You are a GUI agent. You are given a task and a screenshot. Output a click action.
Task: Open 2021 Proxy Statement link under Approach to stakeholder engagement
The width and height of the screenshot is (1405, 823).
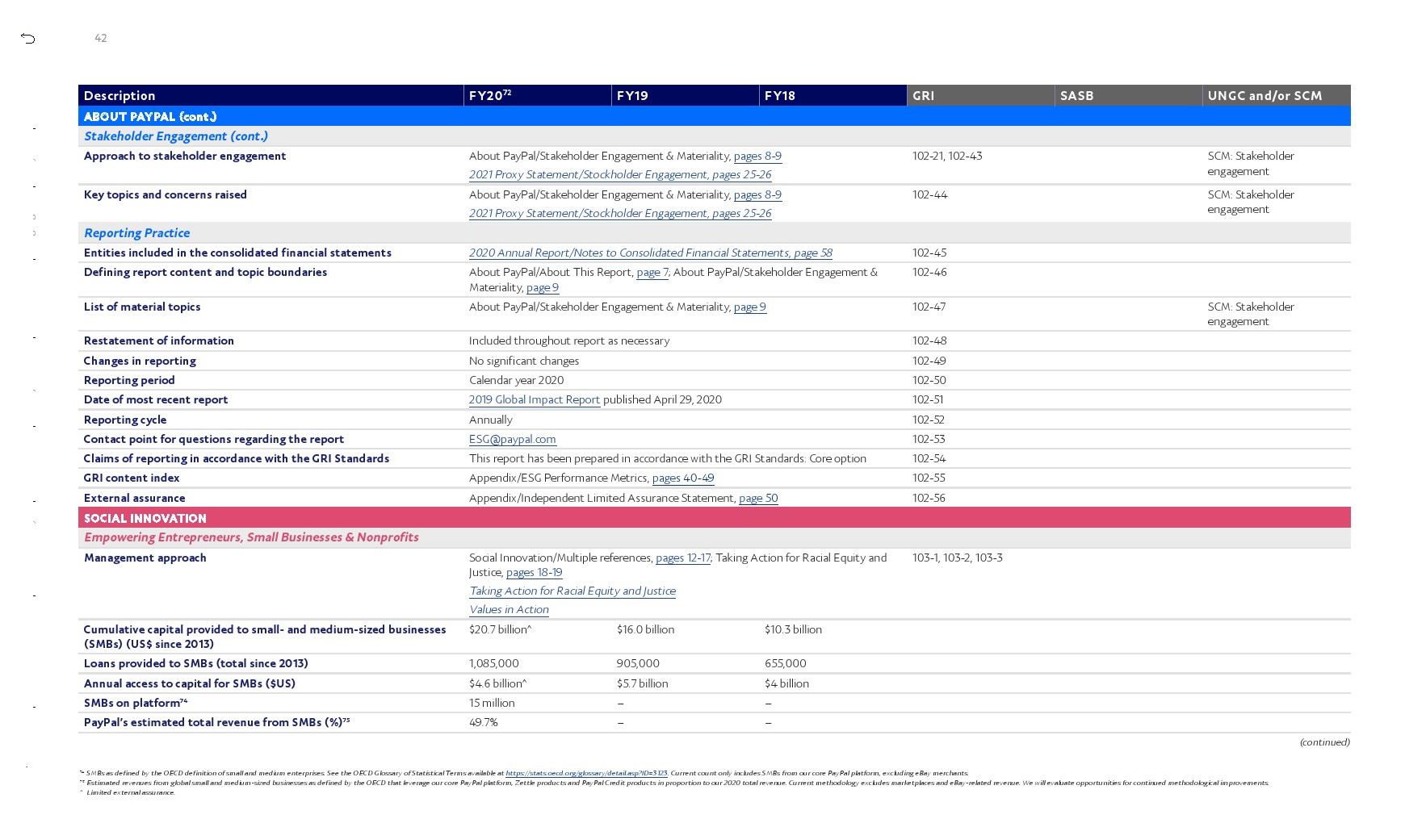[620, 175]
